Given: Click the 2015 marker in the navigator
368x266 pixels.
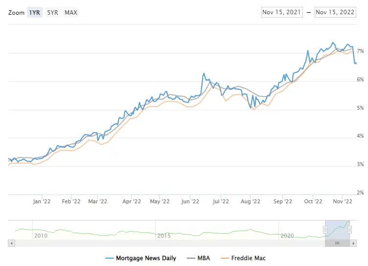Looking at the screenshot, I should click(x=164, y=236).
